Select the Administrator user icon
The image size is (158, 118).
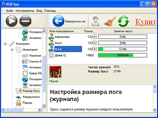click(51, 36)
